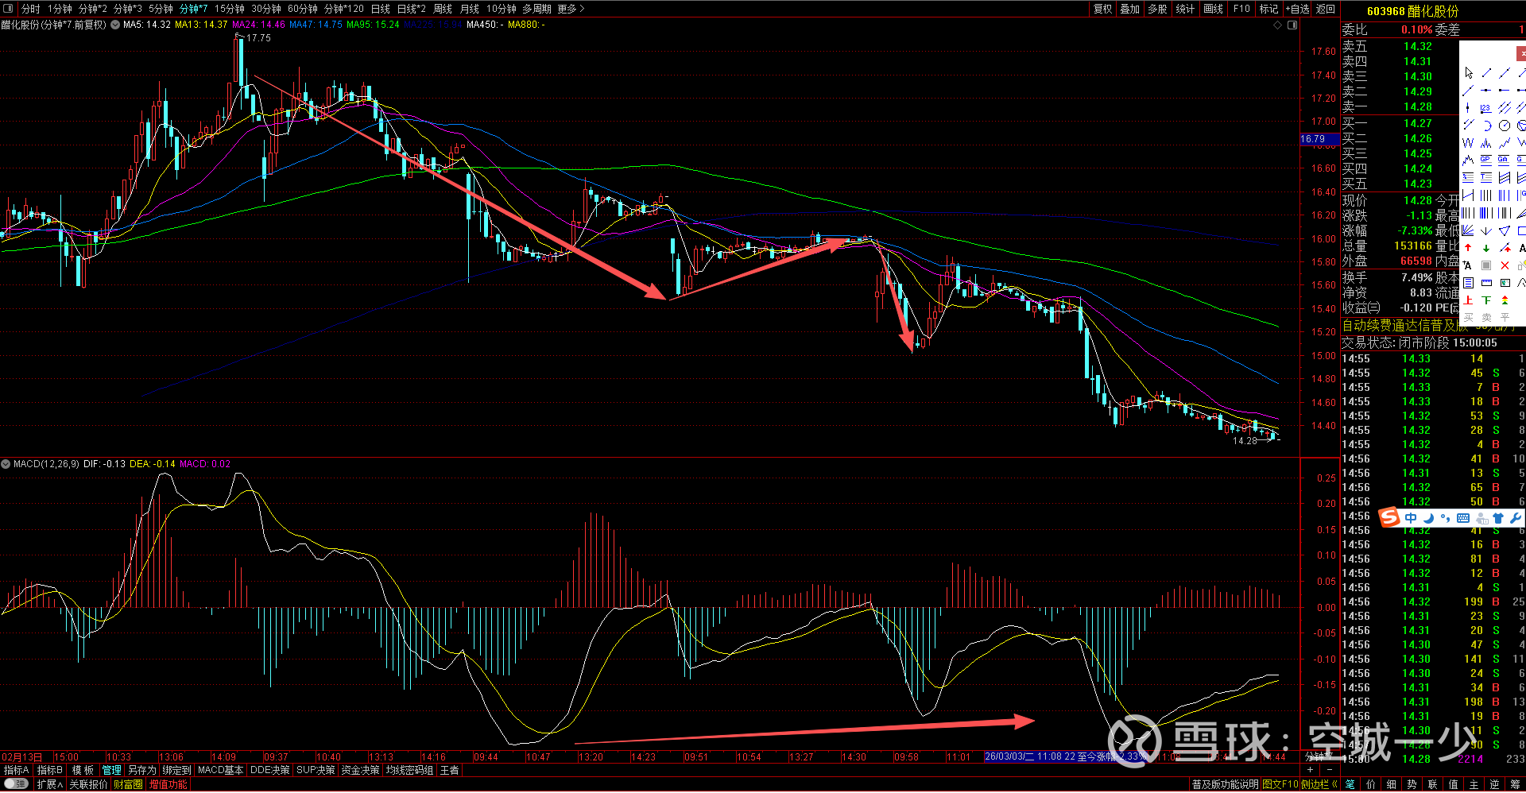Image resolution: width=1526 pixels, height=793 pixels.
Task: Pick the text note document tool
Action: 1468,283
